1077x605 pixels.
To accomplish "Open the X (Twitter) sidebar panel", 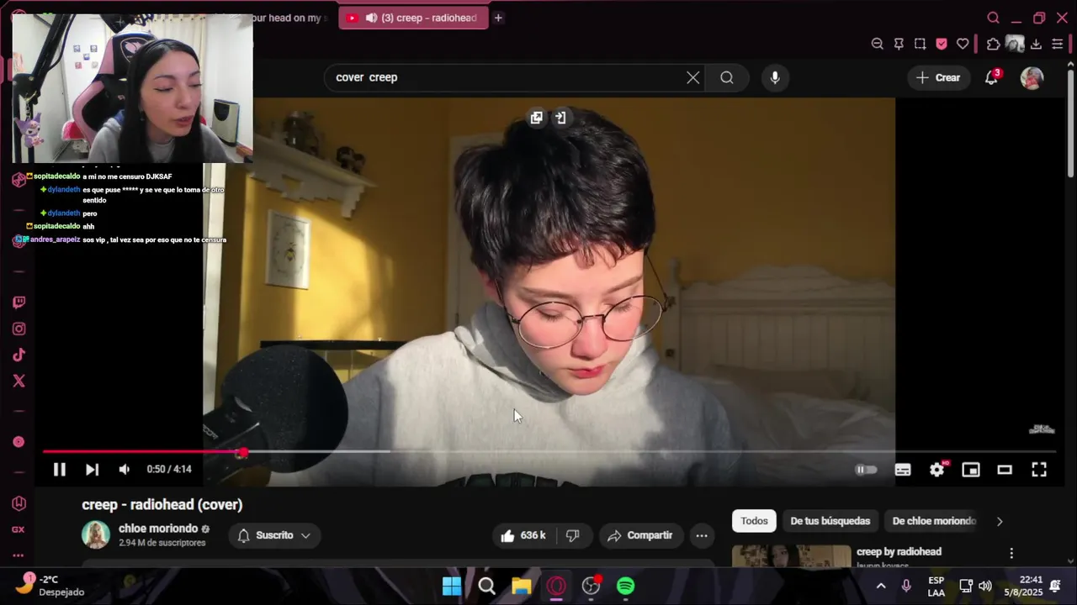I will click(x=19, y=381).
